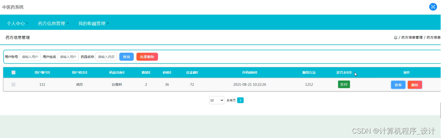Sort by 用户账号 column arrow

(x=49, y=73)
